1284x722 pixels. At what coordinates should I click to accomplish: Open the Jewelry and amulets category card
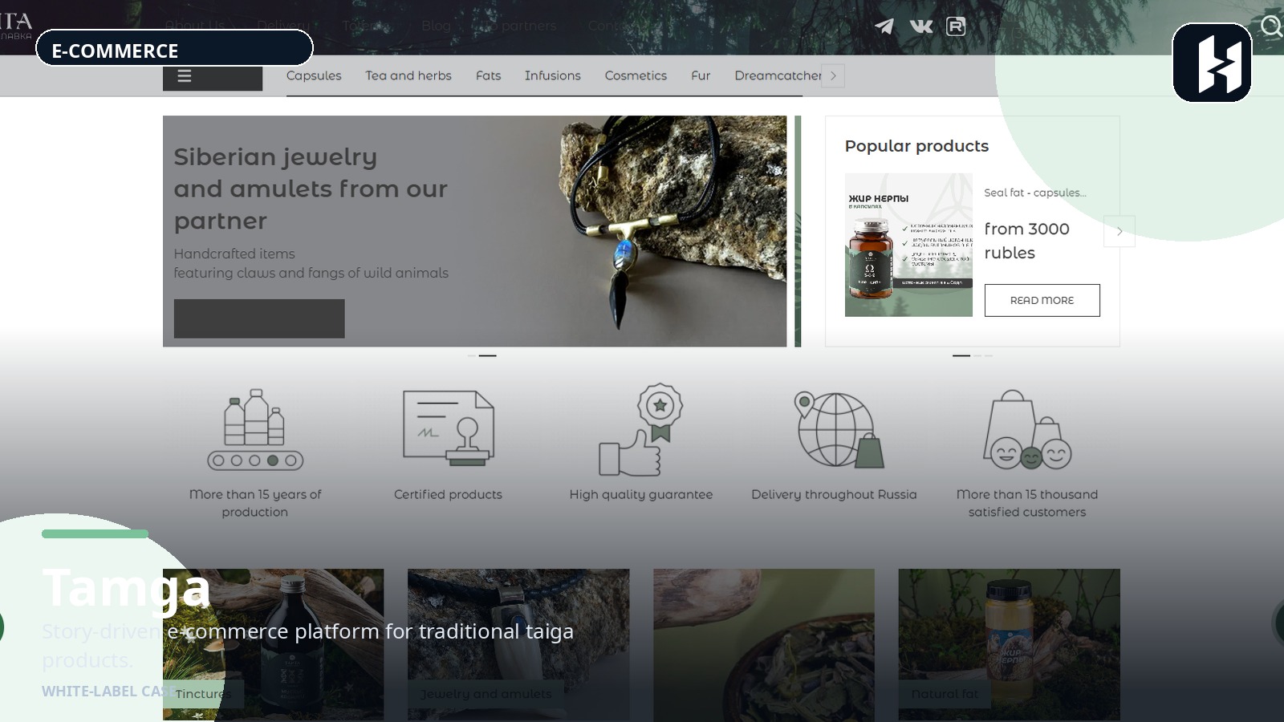[x=518, y=644]
